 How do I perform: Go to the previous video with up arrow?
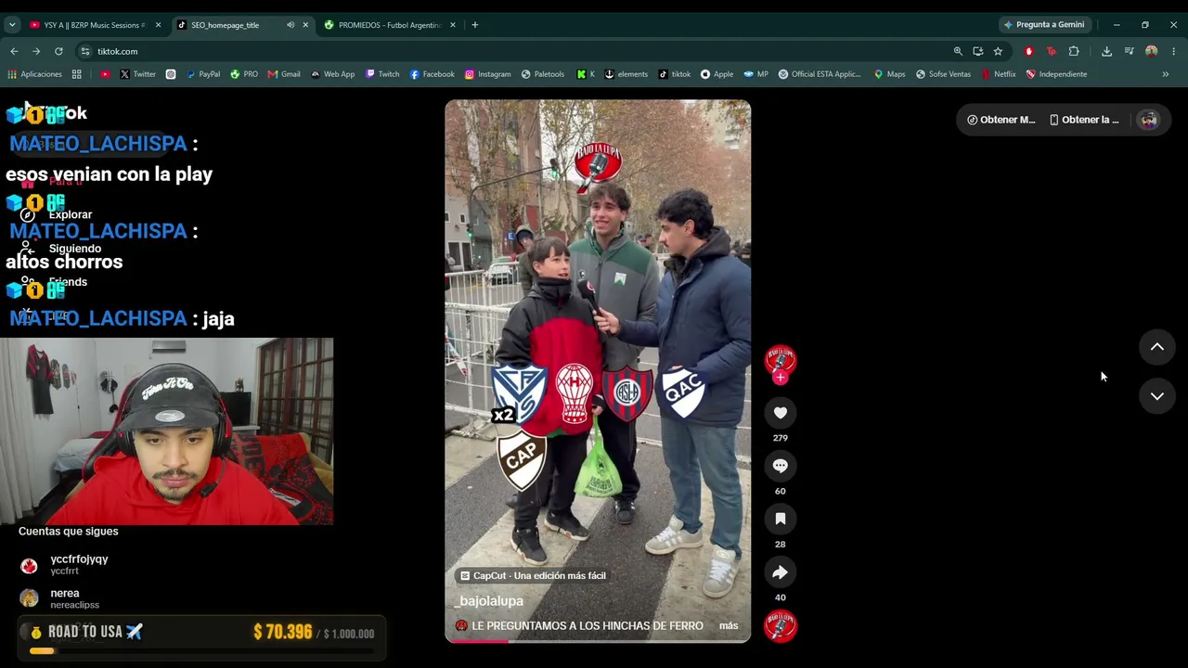coord(1157,347)
